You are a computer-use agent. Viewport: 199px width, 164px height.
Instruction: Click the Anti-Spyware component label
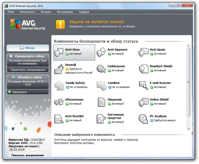click(x=117, y=50)
